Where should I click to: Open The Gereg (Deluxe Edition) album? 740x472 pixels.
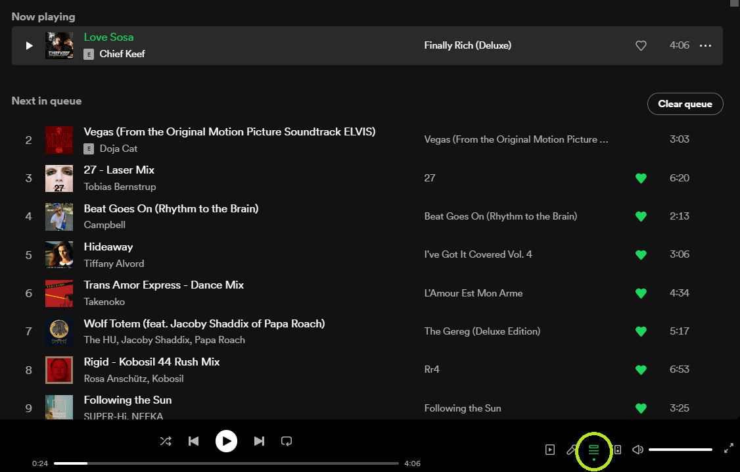(x=482, y=331)
